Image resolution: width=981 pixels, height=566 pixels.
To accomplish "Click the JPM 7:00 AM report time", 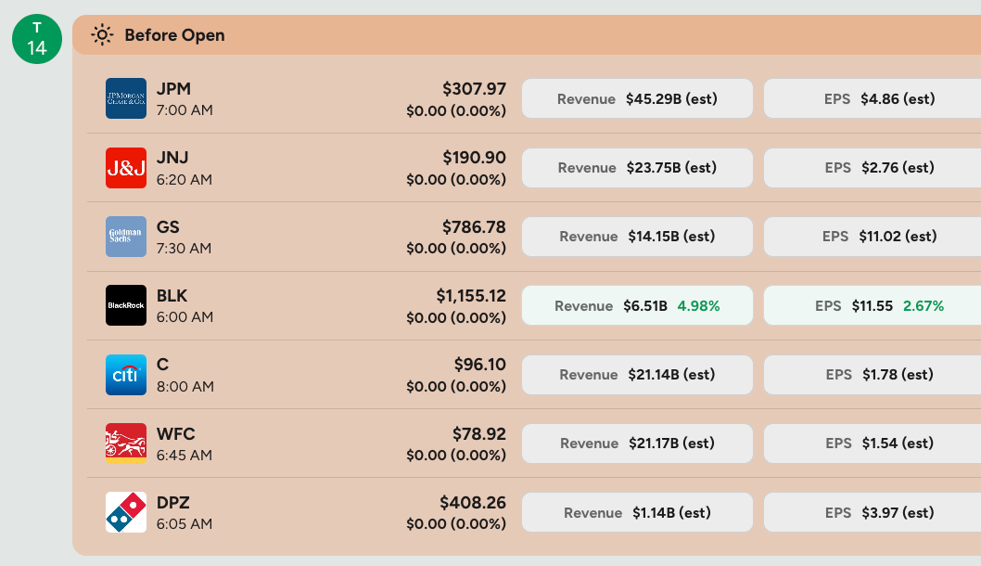I will (x=185, y=110).
